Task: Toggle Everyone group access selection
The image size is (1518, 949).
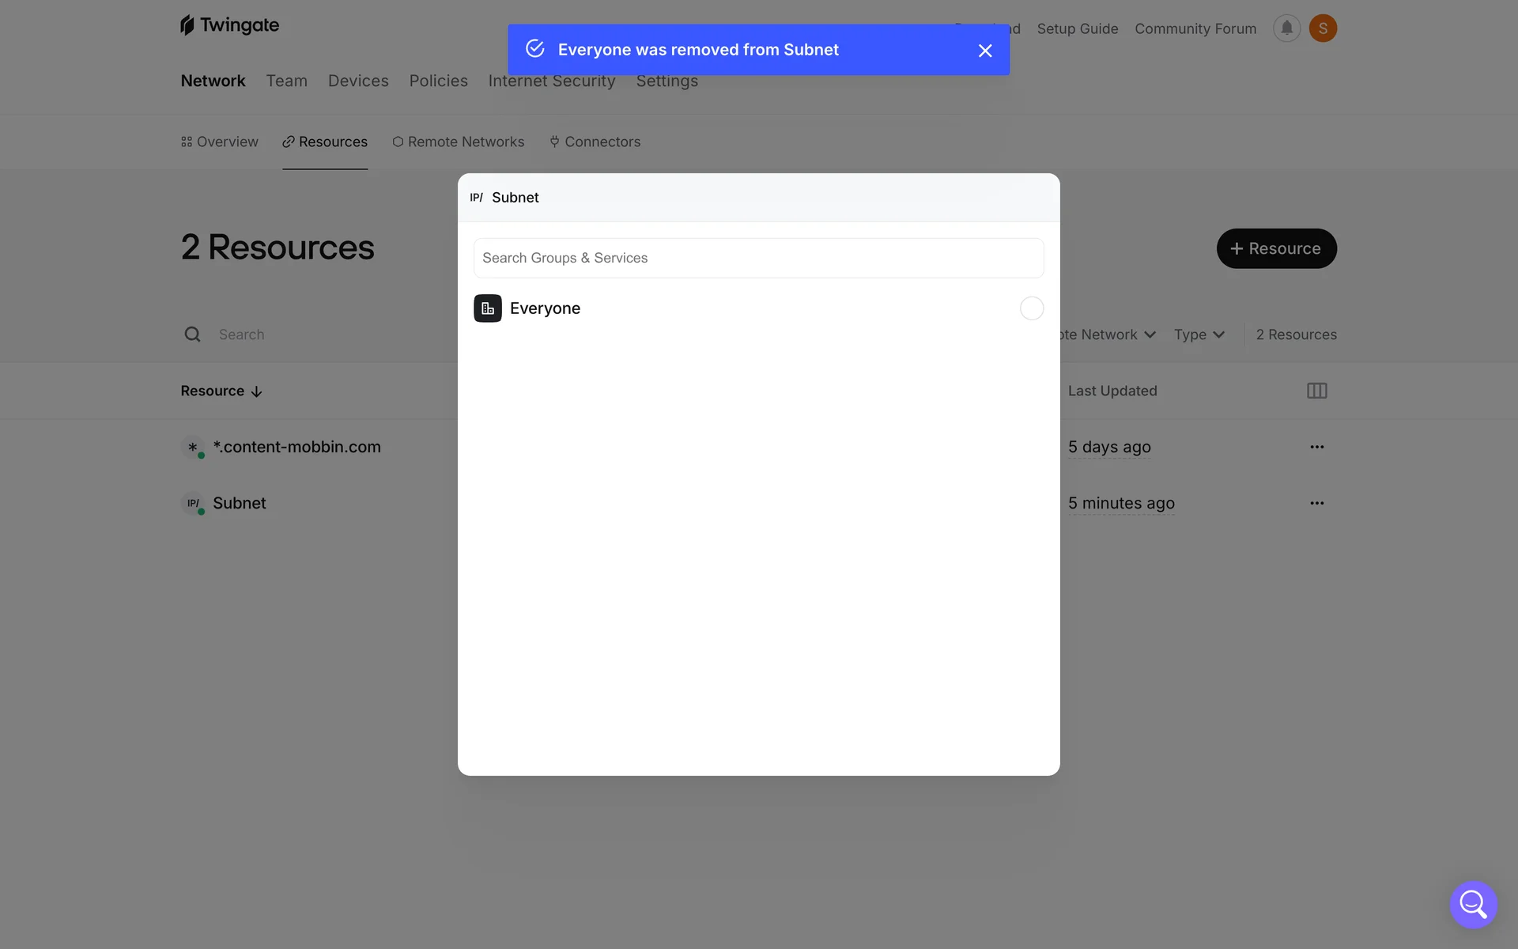Action: tap(1031, 308)
